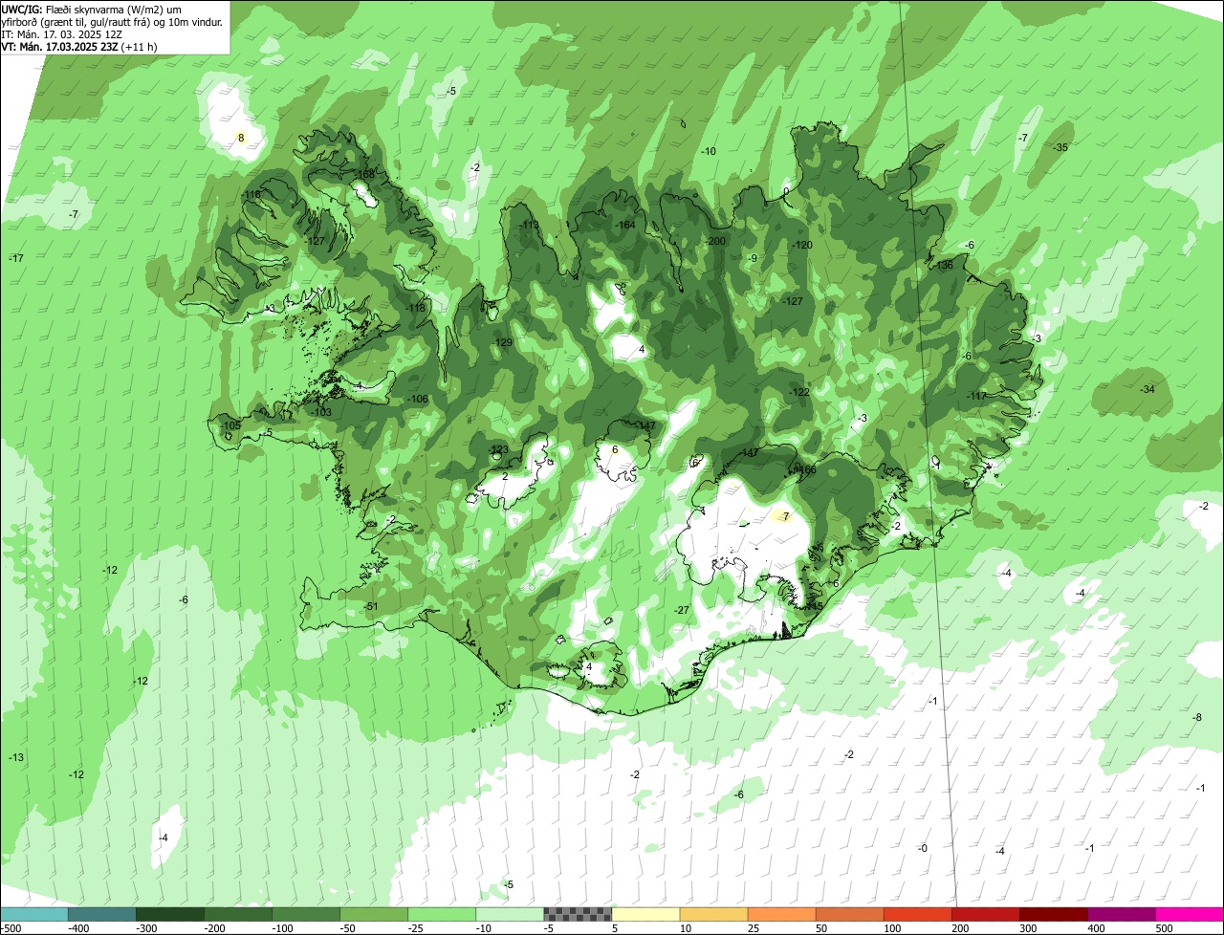Select the 5 to 10 pale yellow swatch
Screen dimensions: 1224x935
tap(645, 914)
